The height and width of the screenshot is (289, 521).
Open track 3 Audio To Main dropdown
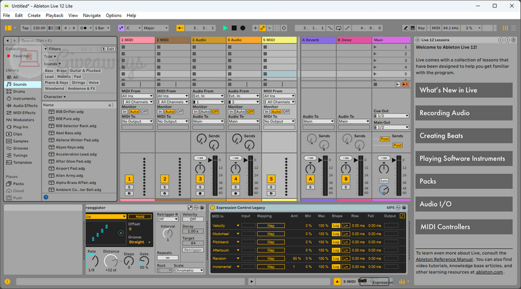coord(208,121)
